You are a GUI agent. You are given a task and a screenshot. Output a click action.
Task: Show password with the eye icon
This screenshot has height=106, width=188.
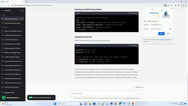[170, 29]
